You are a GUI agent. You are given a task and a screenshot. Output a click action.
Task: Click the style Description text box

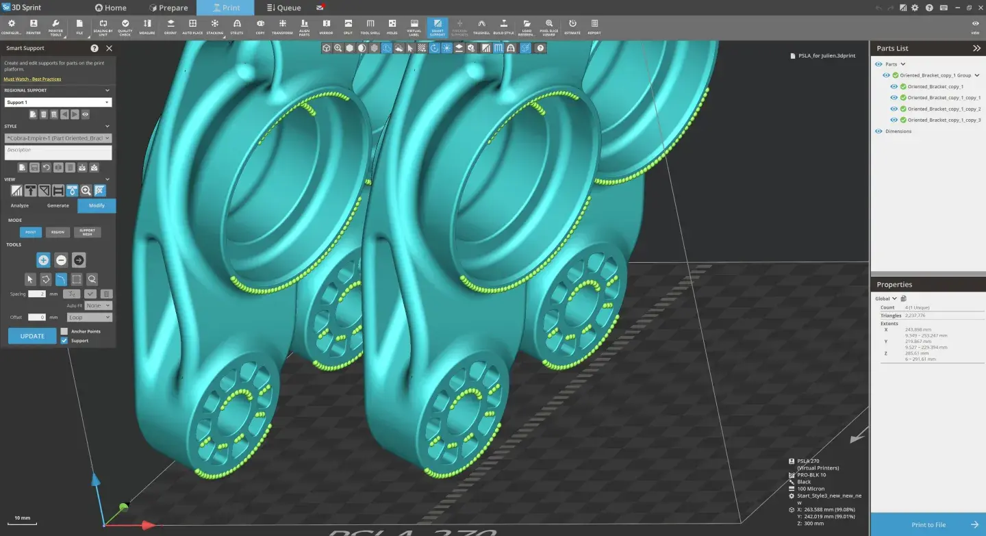(x=58, y=153)
